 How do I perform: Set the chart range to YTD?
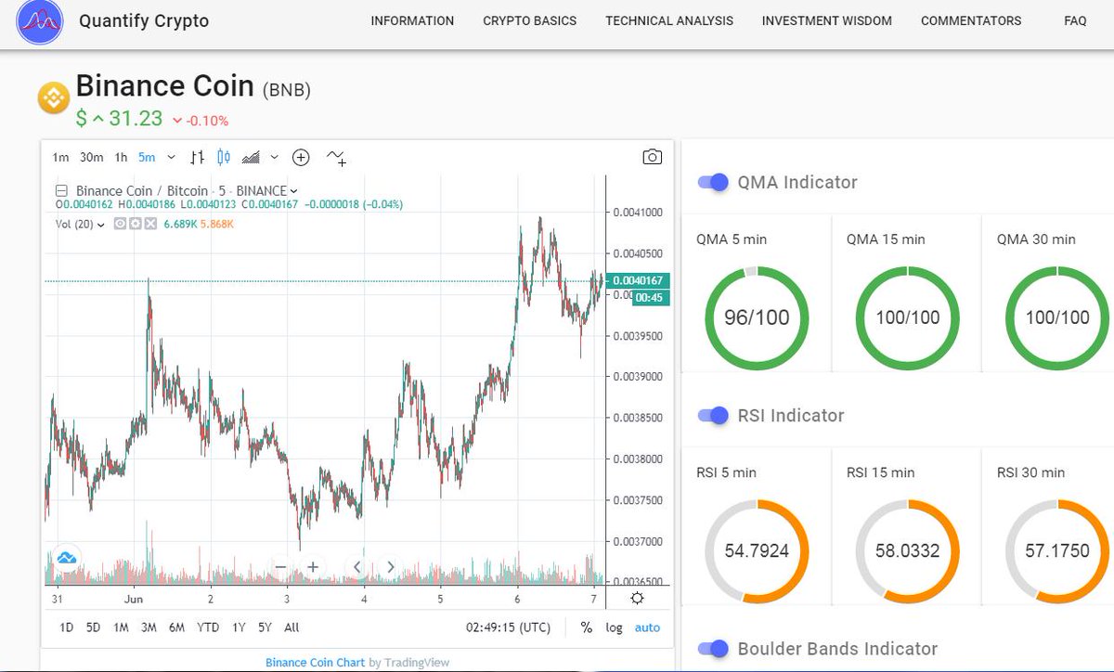(x=208, y=627)
